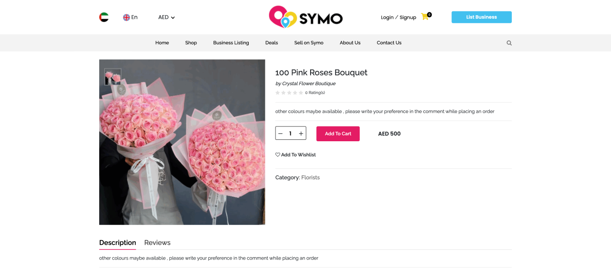Click the star rating icons
The image size is (611, 271).
coord(289,93)
